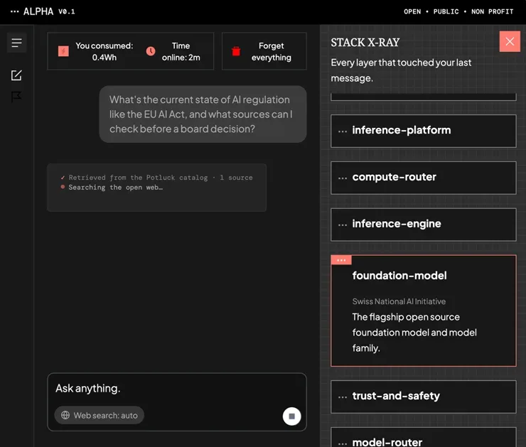Expand the compute-router layer

[424, 178]
